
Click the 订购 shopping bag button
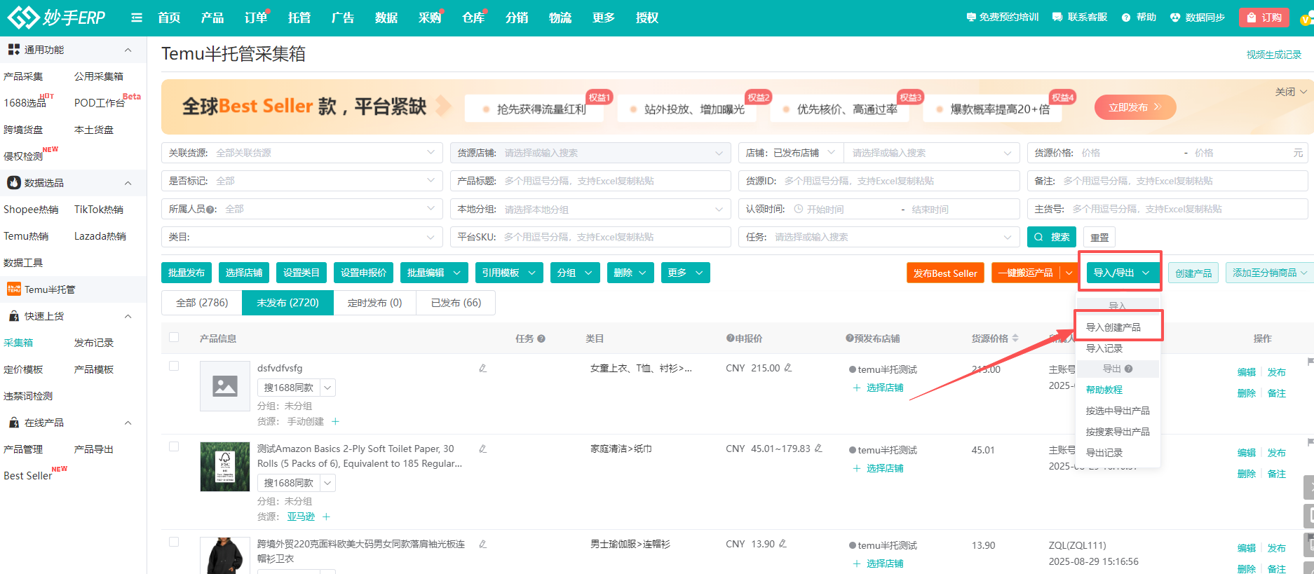(1264, 18)
